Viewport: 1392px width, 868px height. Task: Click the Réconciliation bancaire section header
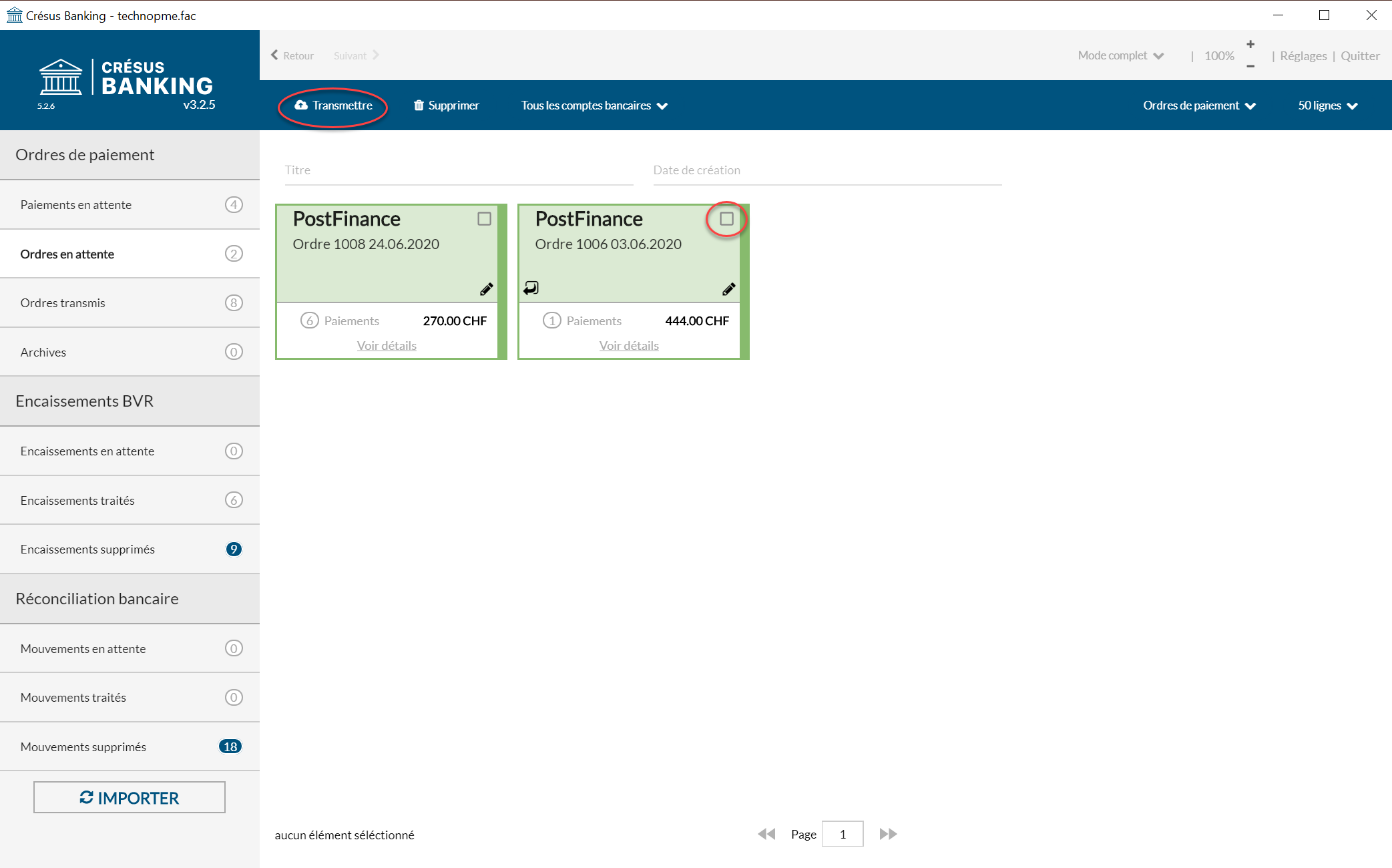pos(130,599)
